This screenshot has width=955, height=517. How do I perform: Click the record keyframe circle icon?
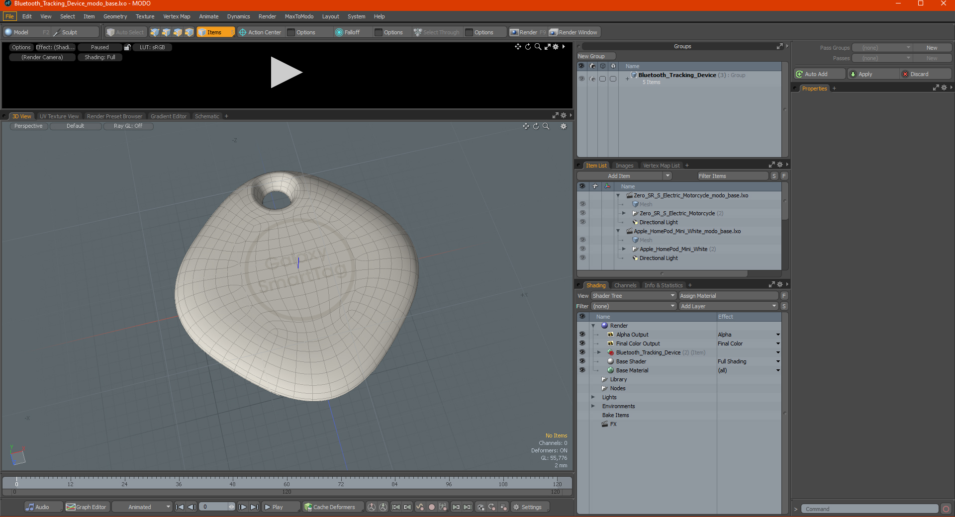[432, 507]
